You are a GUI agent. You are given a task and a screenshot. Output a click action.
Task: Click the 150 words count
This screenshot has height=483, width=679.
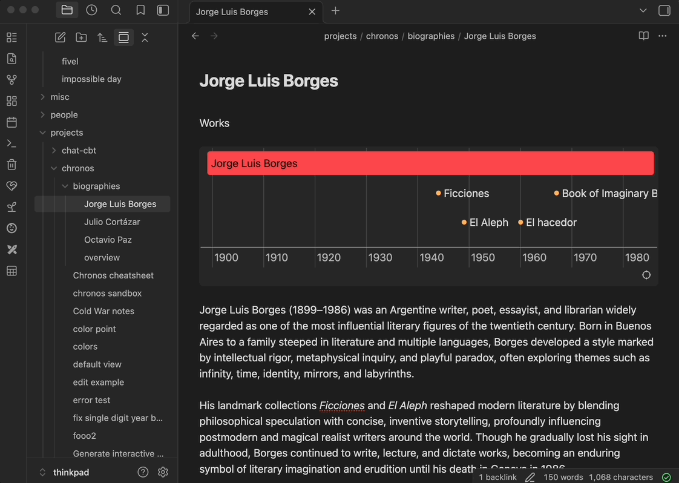[563, 477]
